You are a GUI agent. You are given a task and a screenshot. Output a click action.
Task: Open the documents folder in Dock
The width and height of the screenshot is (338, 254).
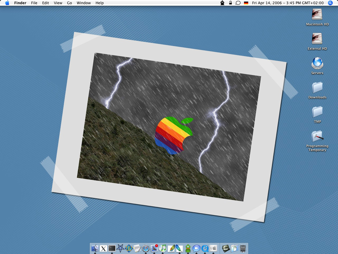[x=234, y=248]
